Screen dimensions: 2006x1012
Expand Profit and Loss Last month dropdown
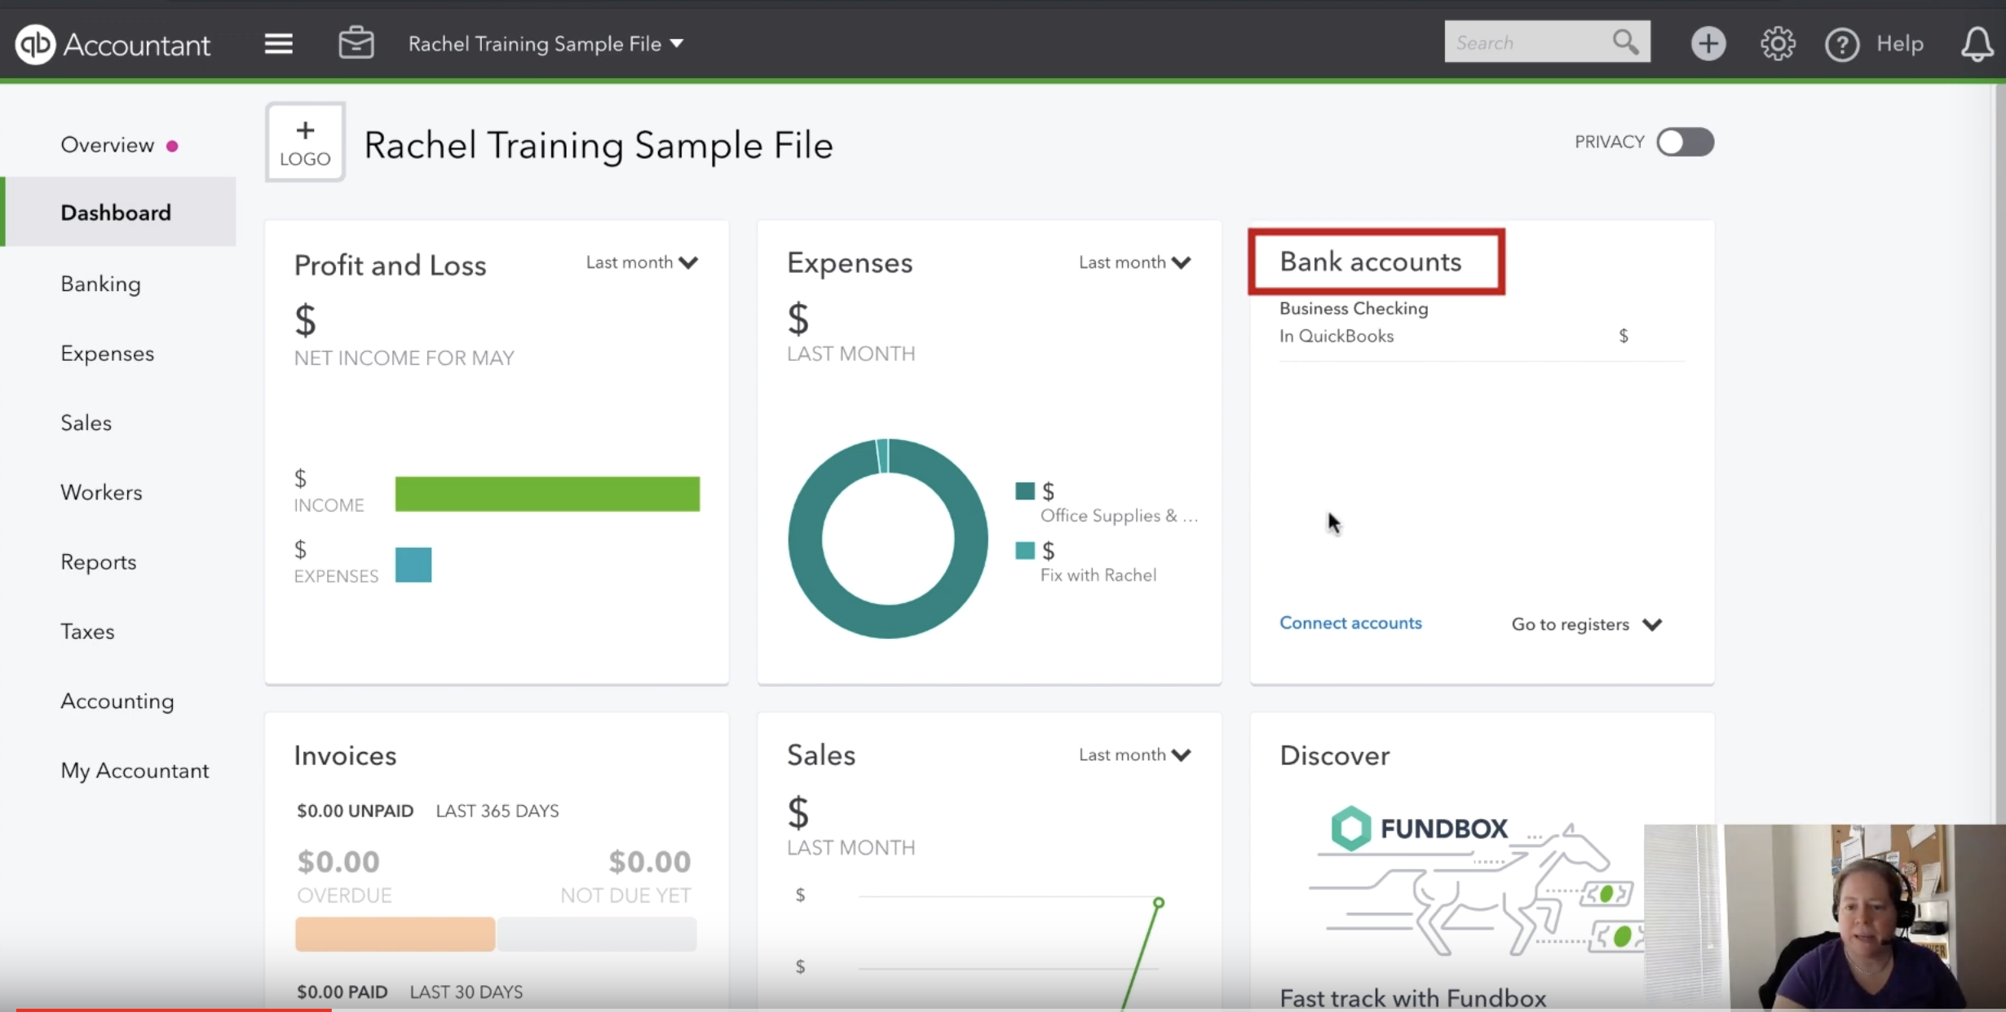pyautogui.click(x=643, y=262)
